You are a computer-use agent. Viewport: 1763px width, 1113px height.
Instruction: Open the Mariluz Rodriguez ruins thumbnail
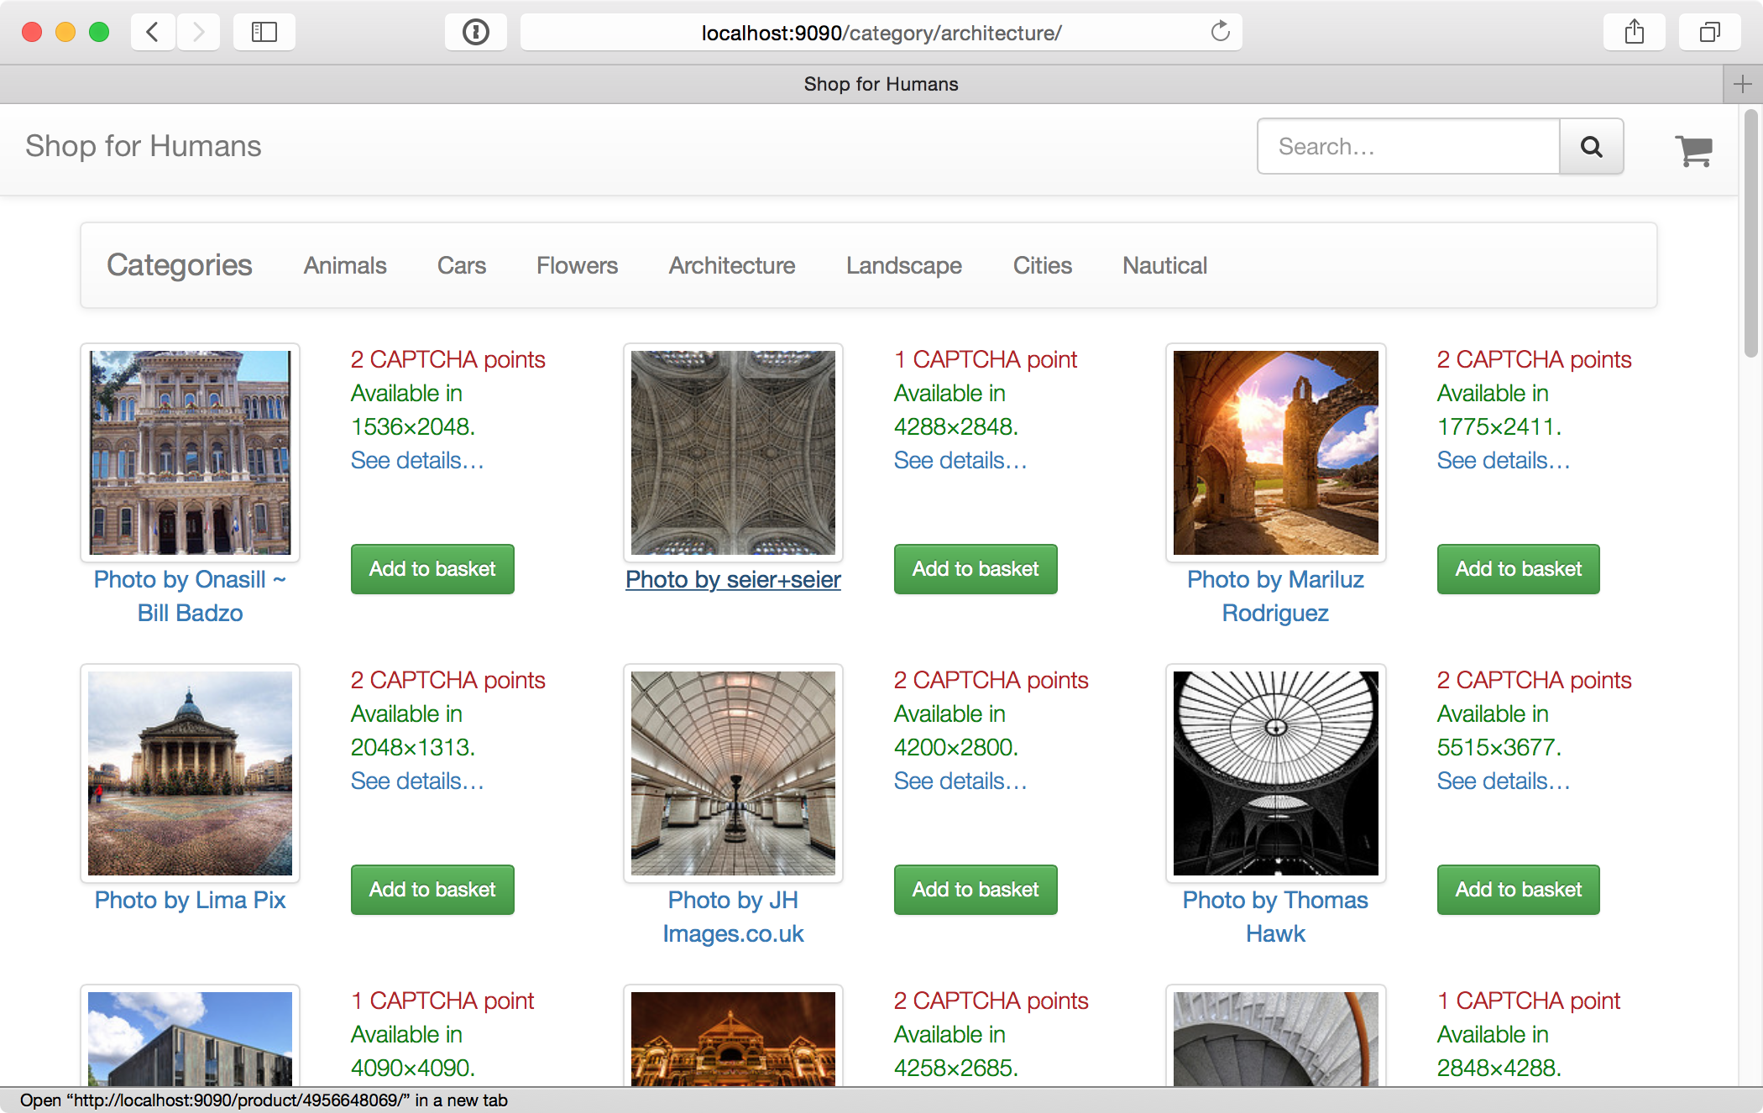[1276, 452]
